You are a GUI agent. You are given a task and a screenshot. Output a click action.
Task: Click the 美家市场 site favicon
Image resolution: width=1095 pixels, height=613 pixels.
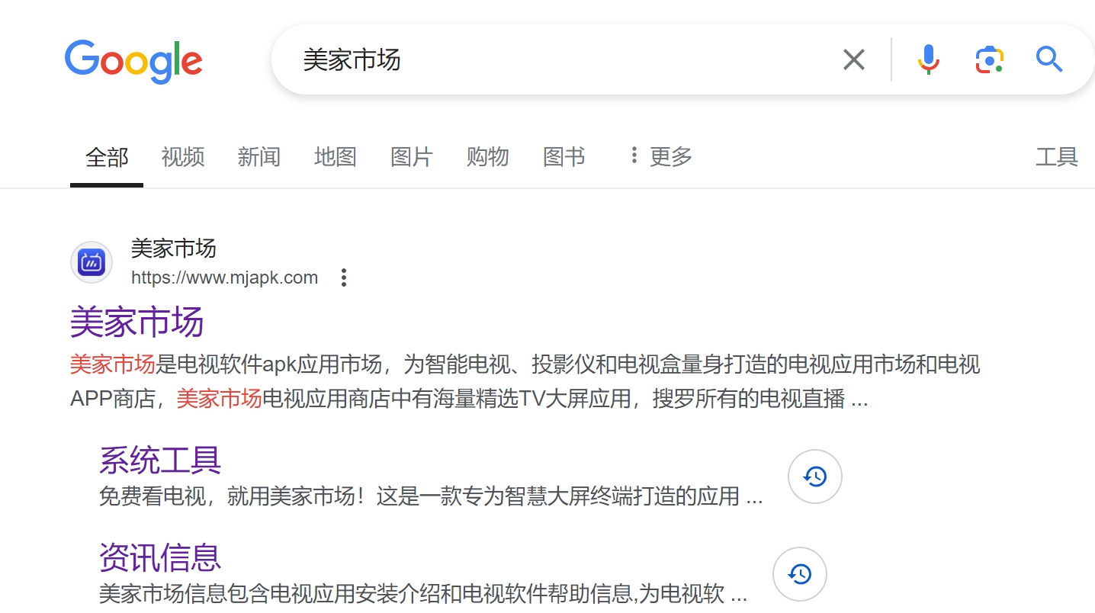click(x=92, y=262)
